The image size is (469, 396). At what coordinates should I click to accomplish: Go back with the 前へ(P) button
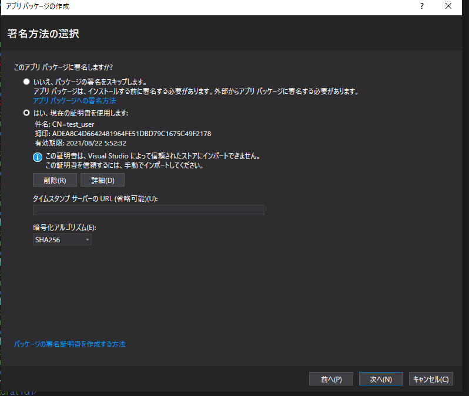tap(331, 379)
